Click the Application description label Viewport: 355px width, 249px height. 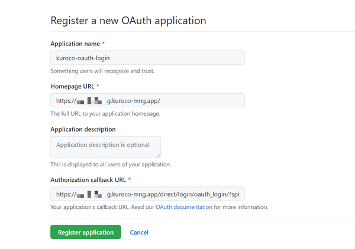pyautogui.click(x=83, y=129)
